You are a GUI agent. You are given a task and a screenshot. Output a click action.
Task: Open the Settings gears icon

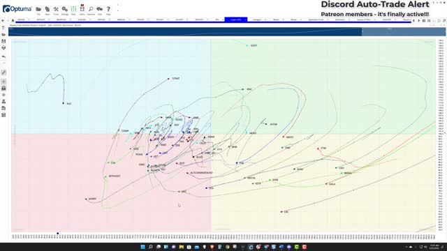(65, 9)
